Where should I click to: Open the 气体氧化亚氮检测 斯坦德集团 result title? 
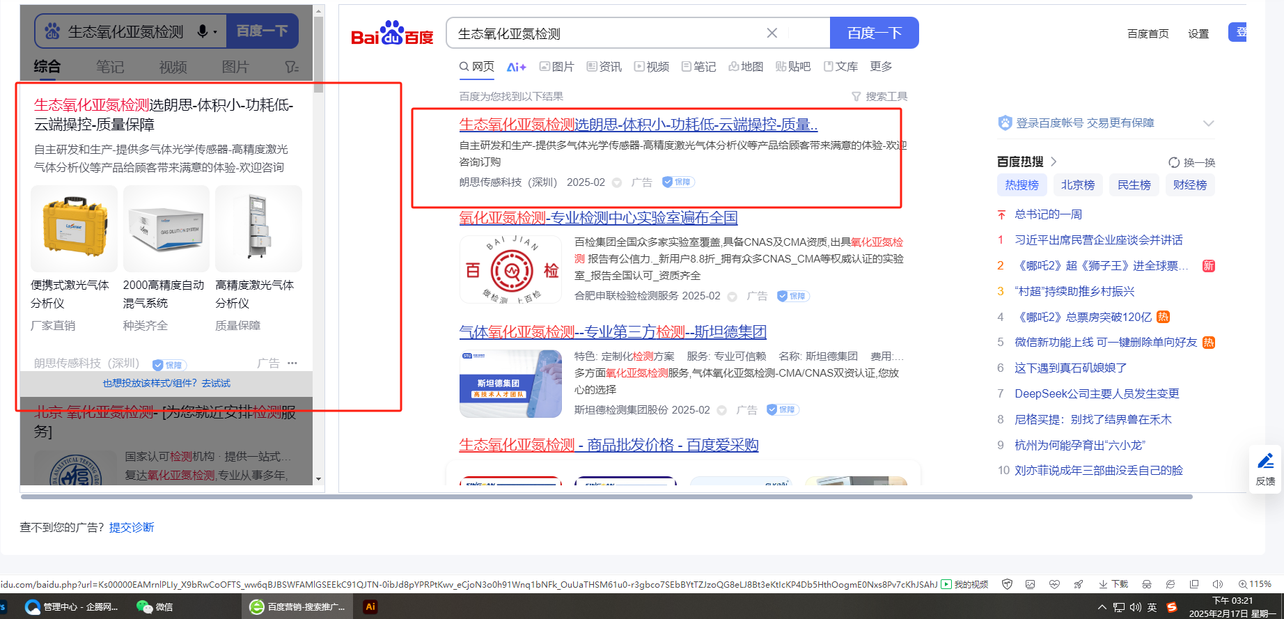tap(613, 331)
